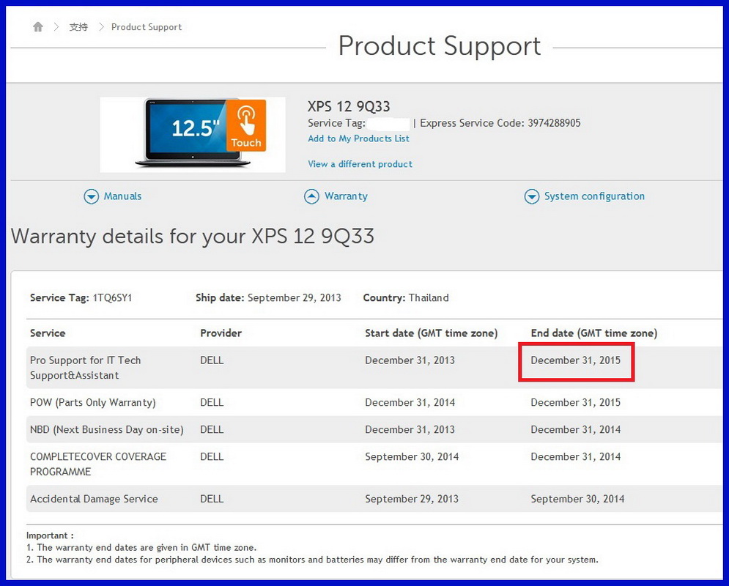Select Accidental Damage Service row
Screen dimensions: 729x586
tap(374, 499)
